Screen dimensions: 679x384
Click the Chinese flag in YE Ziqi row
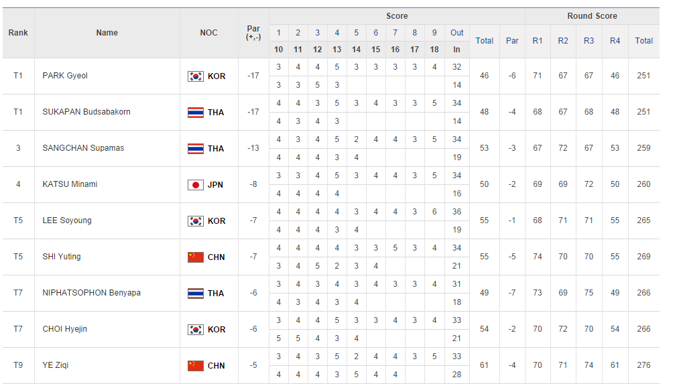(x=195, y=366)
